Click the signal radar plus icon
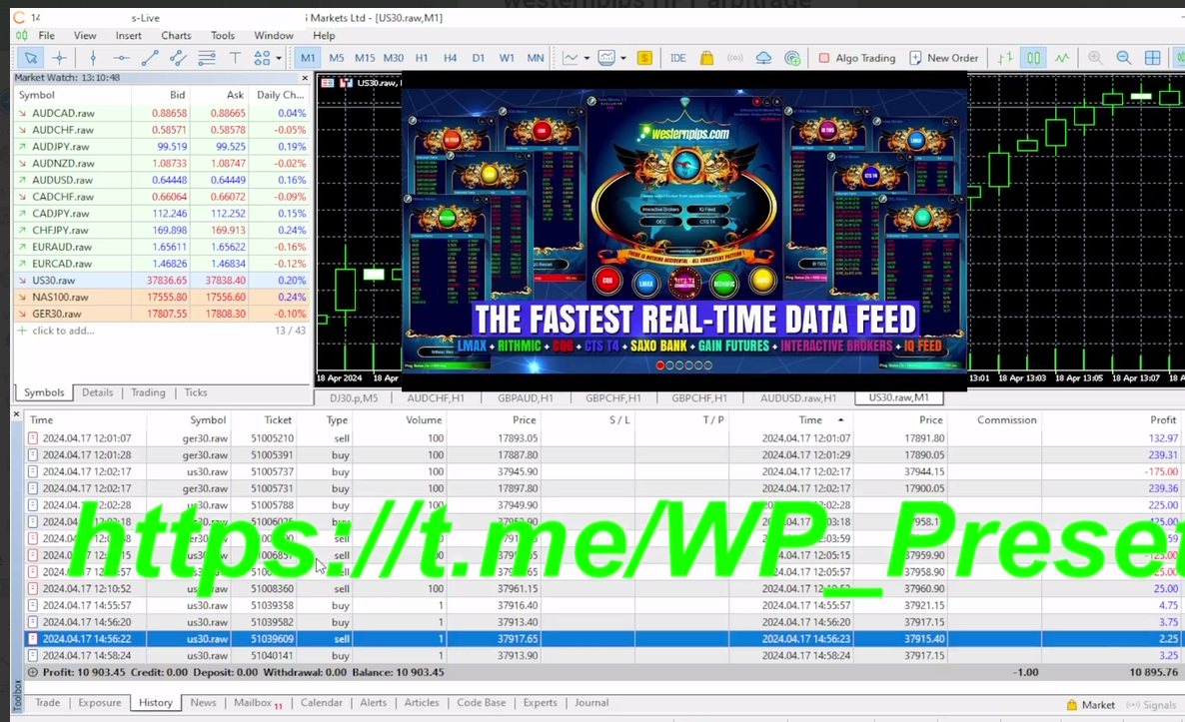Viewport: 1185px width, 722px height. 792,58
